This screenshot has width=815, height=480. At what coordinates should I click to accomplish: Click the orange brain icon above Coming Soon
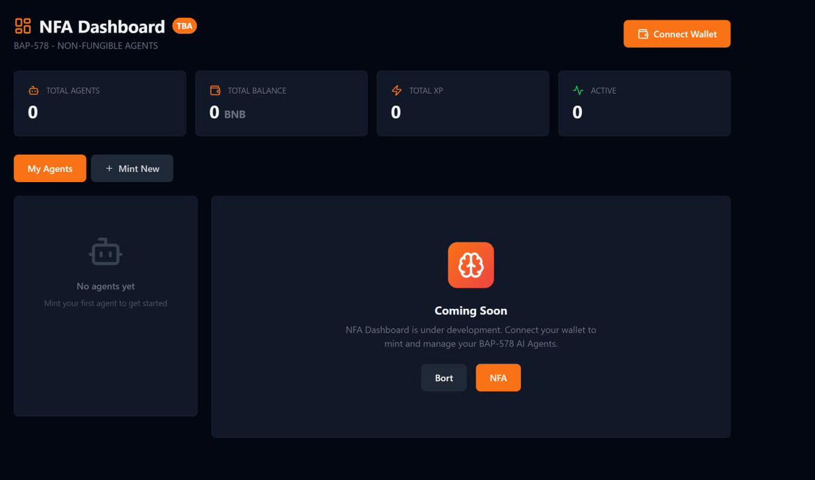[x=471, y=265]
